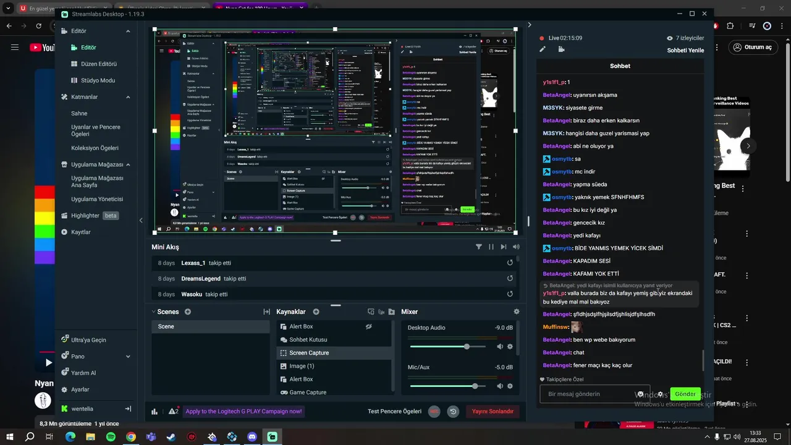Select the Screen Capture source
The height and width of the screenshot is (445, 791).
(x=334, y=353)
